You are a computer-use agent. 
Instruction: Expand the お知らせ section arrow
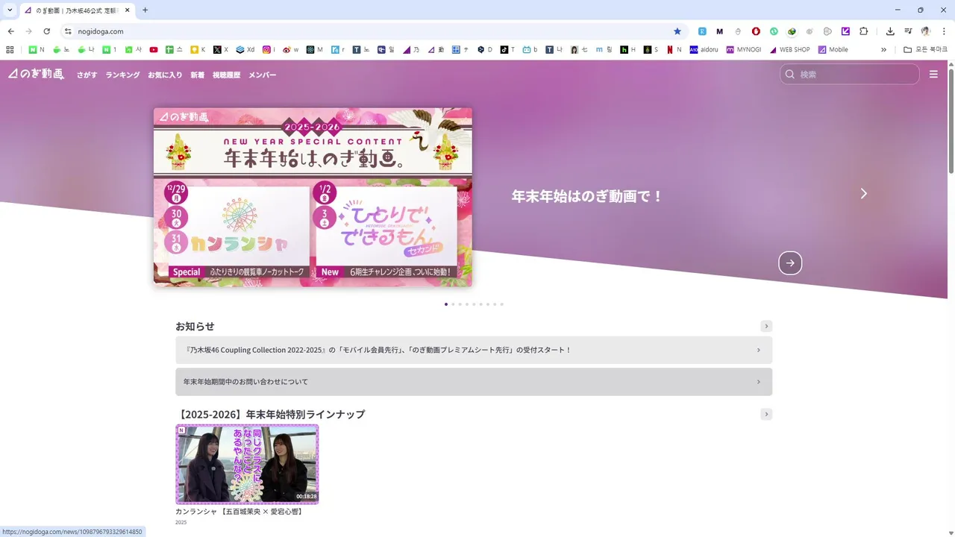click(766, 326)
